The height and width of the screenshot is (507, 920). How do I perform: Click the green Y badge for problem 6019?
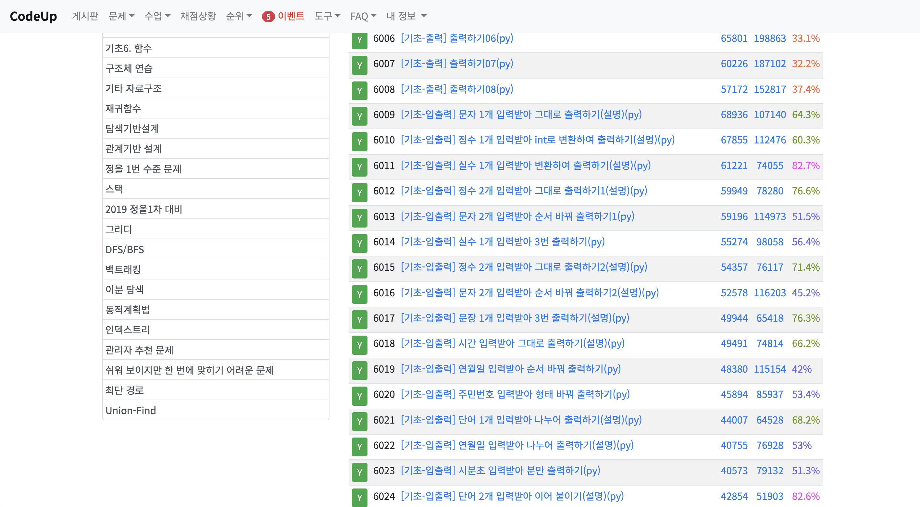click(359, 371)
